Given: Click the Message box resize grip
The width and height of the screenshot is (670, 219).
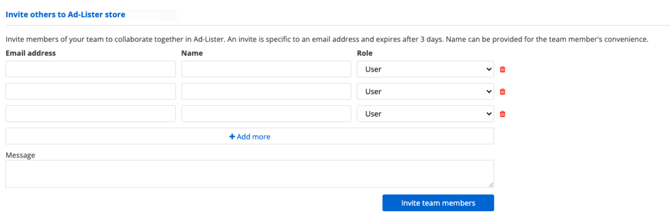Looking at the screenshot, I should (x=491, y=184).
